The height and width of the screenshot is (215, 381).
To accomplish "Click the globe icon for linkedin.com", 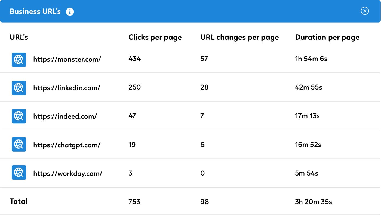I will pos(19,88).
